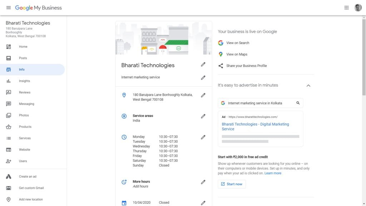This screenshot has height=206, width=366.
Task: Go to Insights in the sidebar
Action: point(25,81)
